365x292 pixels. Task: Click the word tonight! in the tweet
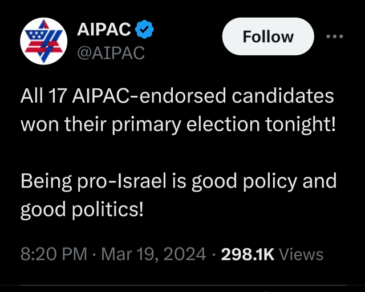[301, 125]
